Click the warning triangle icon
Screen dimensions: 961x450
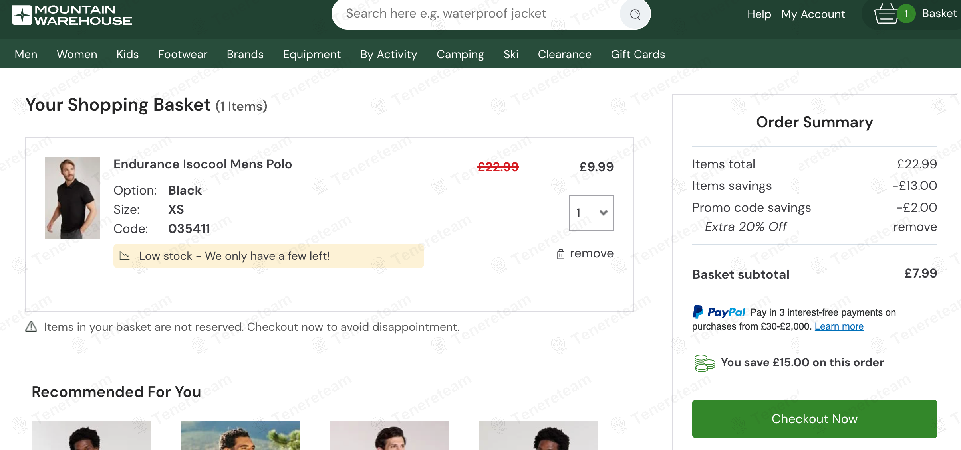click(31, 327)
